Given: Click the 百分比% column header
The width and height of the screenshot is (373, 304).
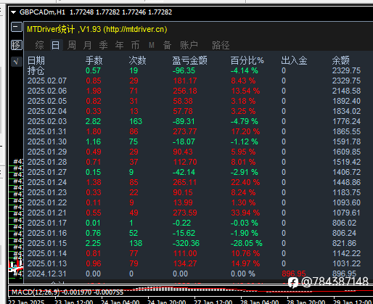Looking at the screenshot, I should pos(247,60).
